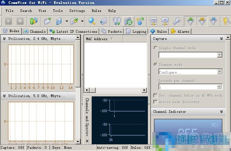Open the IP aliases toolbar icon
This screenshot has height=151, width=231.
point(165,22)
